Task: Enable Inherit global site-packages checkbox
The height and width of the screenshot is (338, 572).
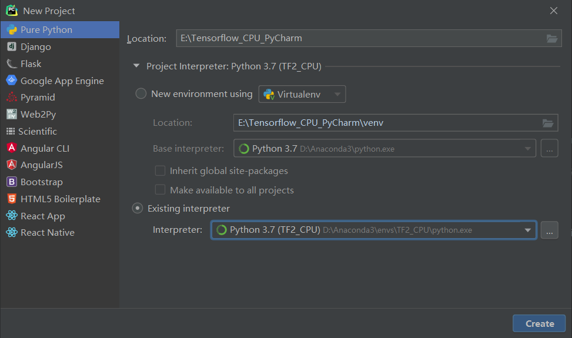Action: tap(160, 170)
